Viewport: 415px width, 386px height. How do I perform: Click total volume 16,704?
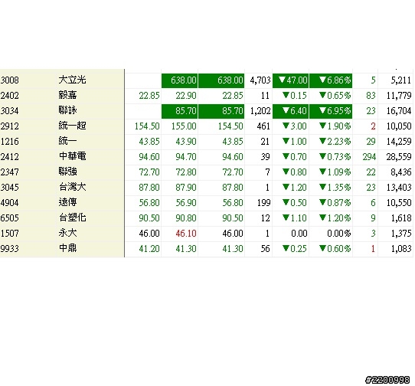tap(399, 111)
